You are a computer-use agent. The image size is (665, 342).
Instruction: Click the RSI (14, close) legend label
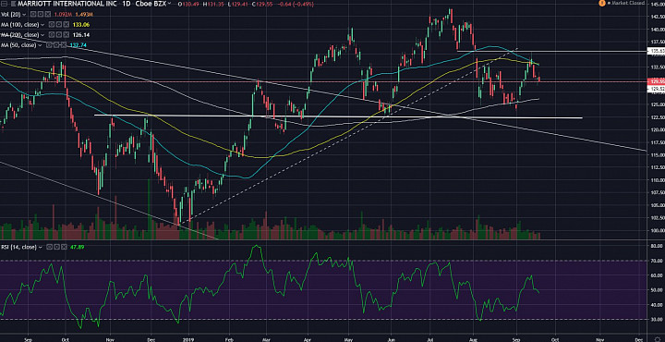(19, 247)
